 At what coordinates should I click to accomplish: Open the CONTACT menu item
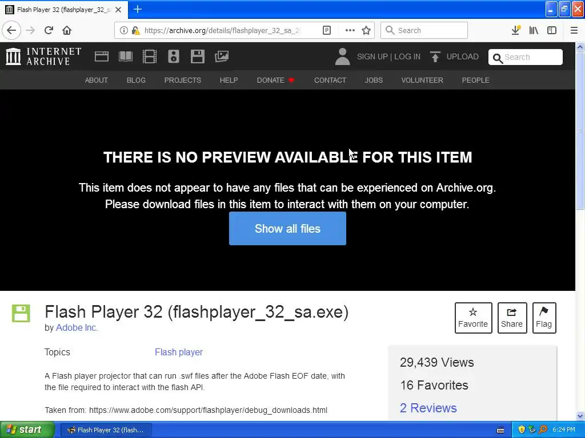(x=330, y=80)
